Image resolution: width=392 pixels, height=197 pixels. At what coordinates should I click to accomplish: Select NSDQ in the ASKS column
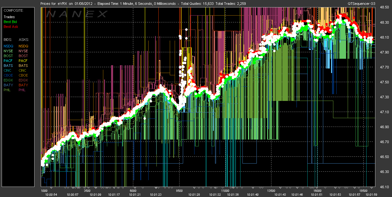[23, 46]
